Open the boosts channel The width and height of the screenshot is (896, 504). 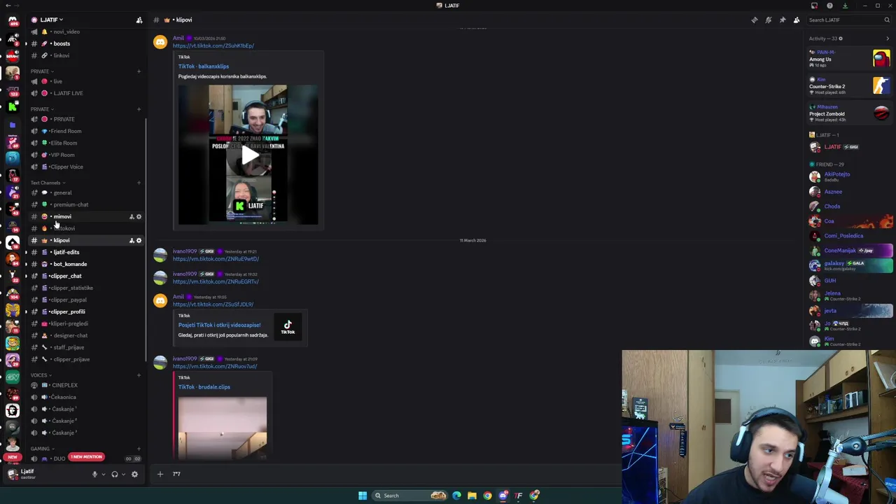click(85, 43)
